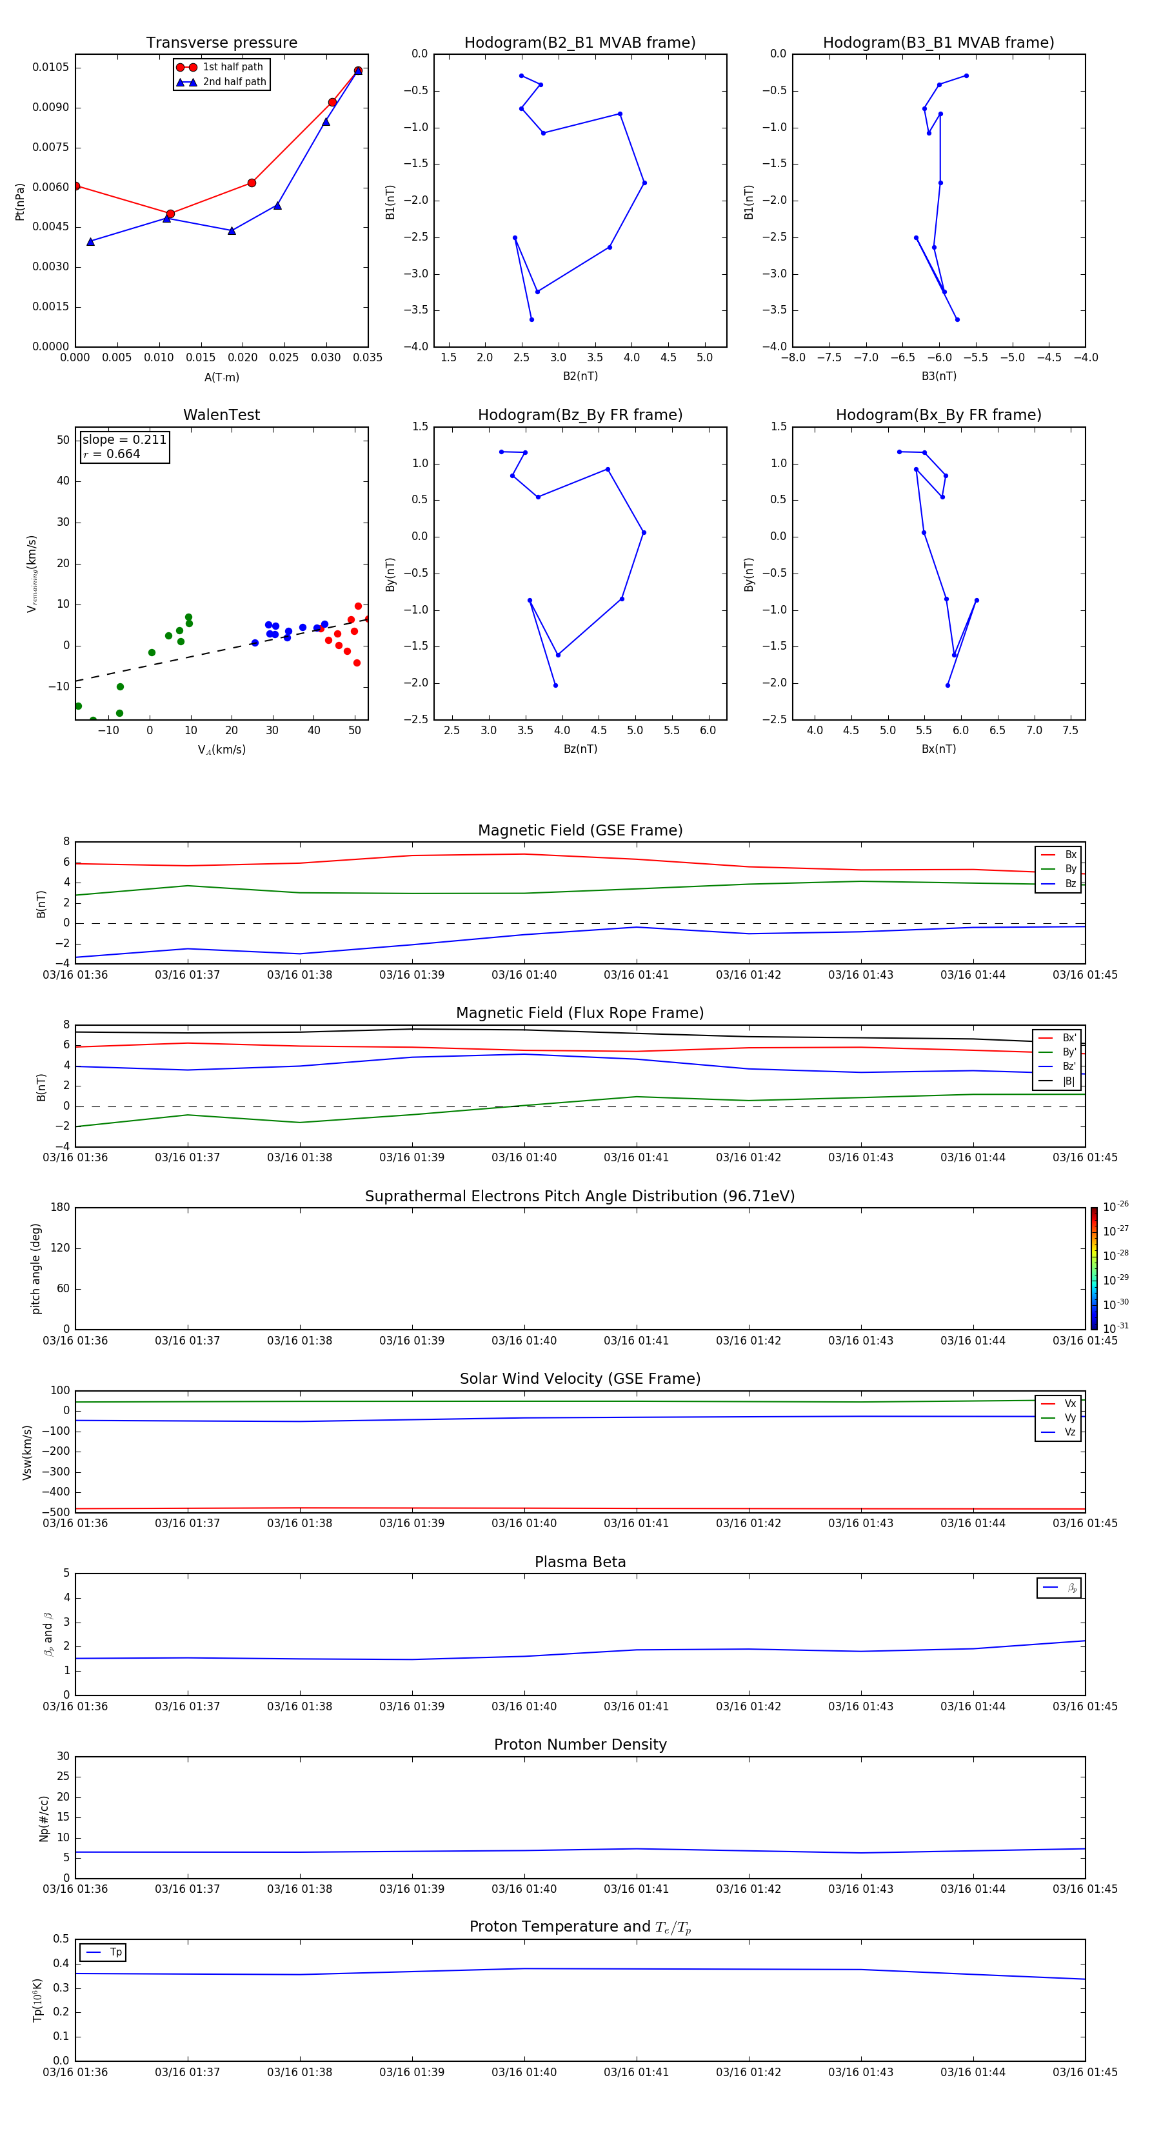Select "Bz" in the GSE magnetic field legend
The width and height of the screenshot is (1161, 2129).
point(1058,883)
